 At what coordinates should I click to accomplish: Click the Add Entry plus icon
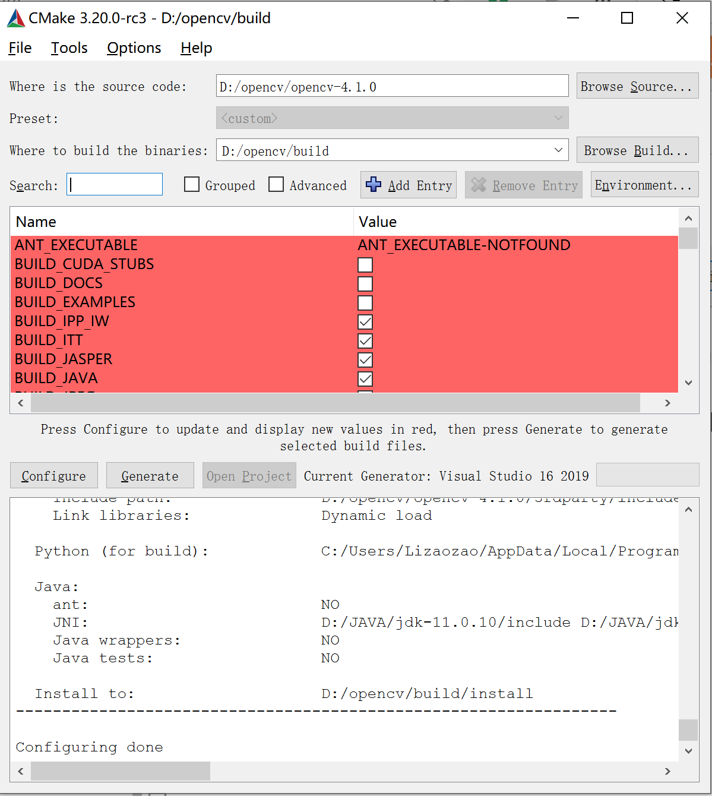pos(374,185)
